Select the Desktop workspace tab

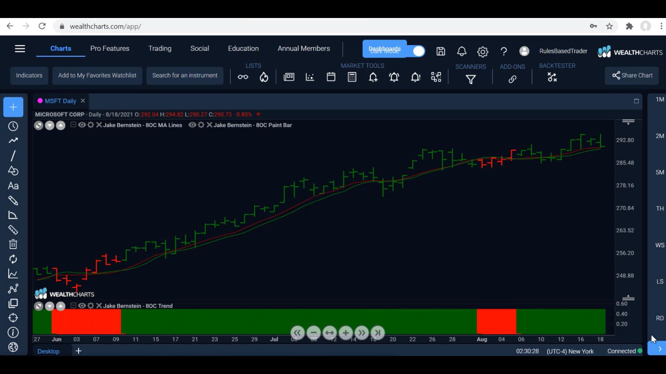pyautogui.click(x=48, y=351)
